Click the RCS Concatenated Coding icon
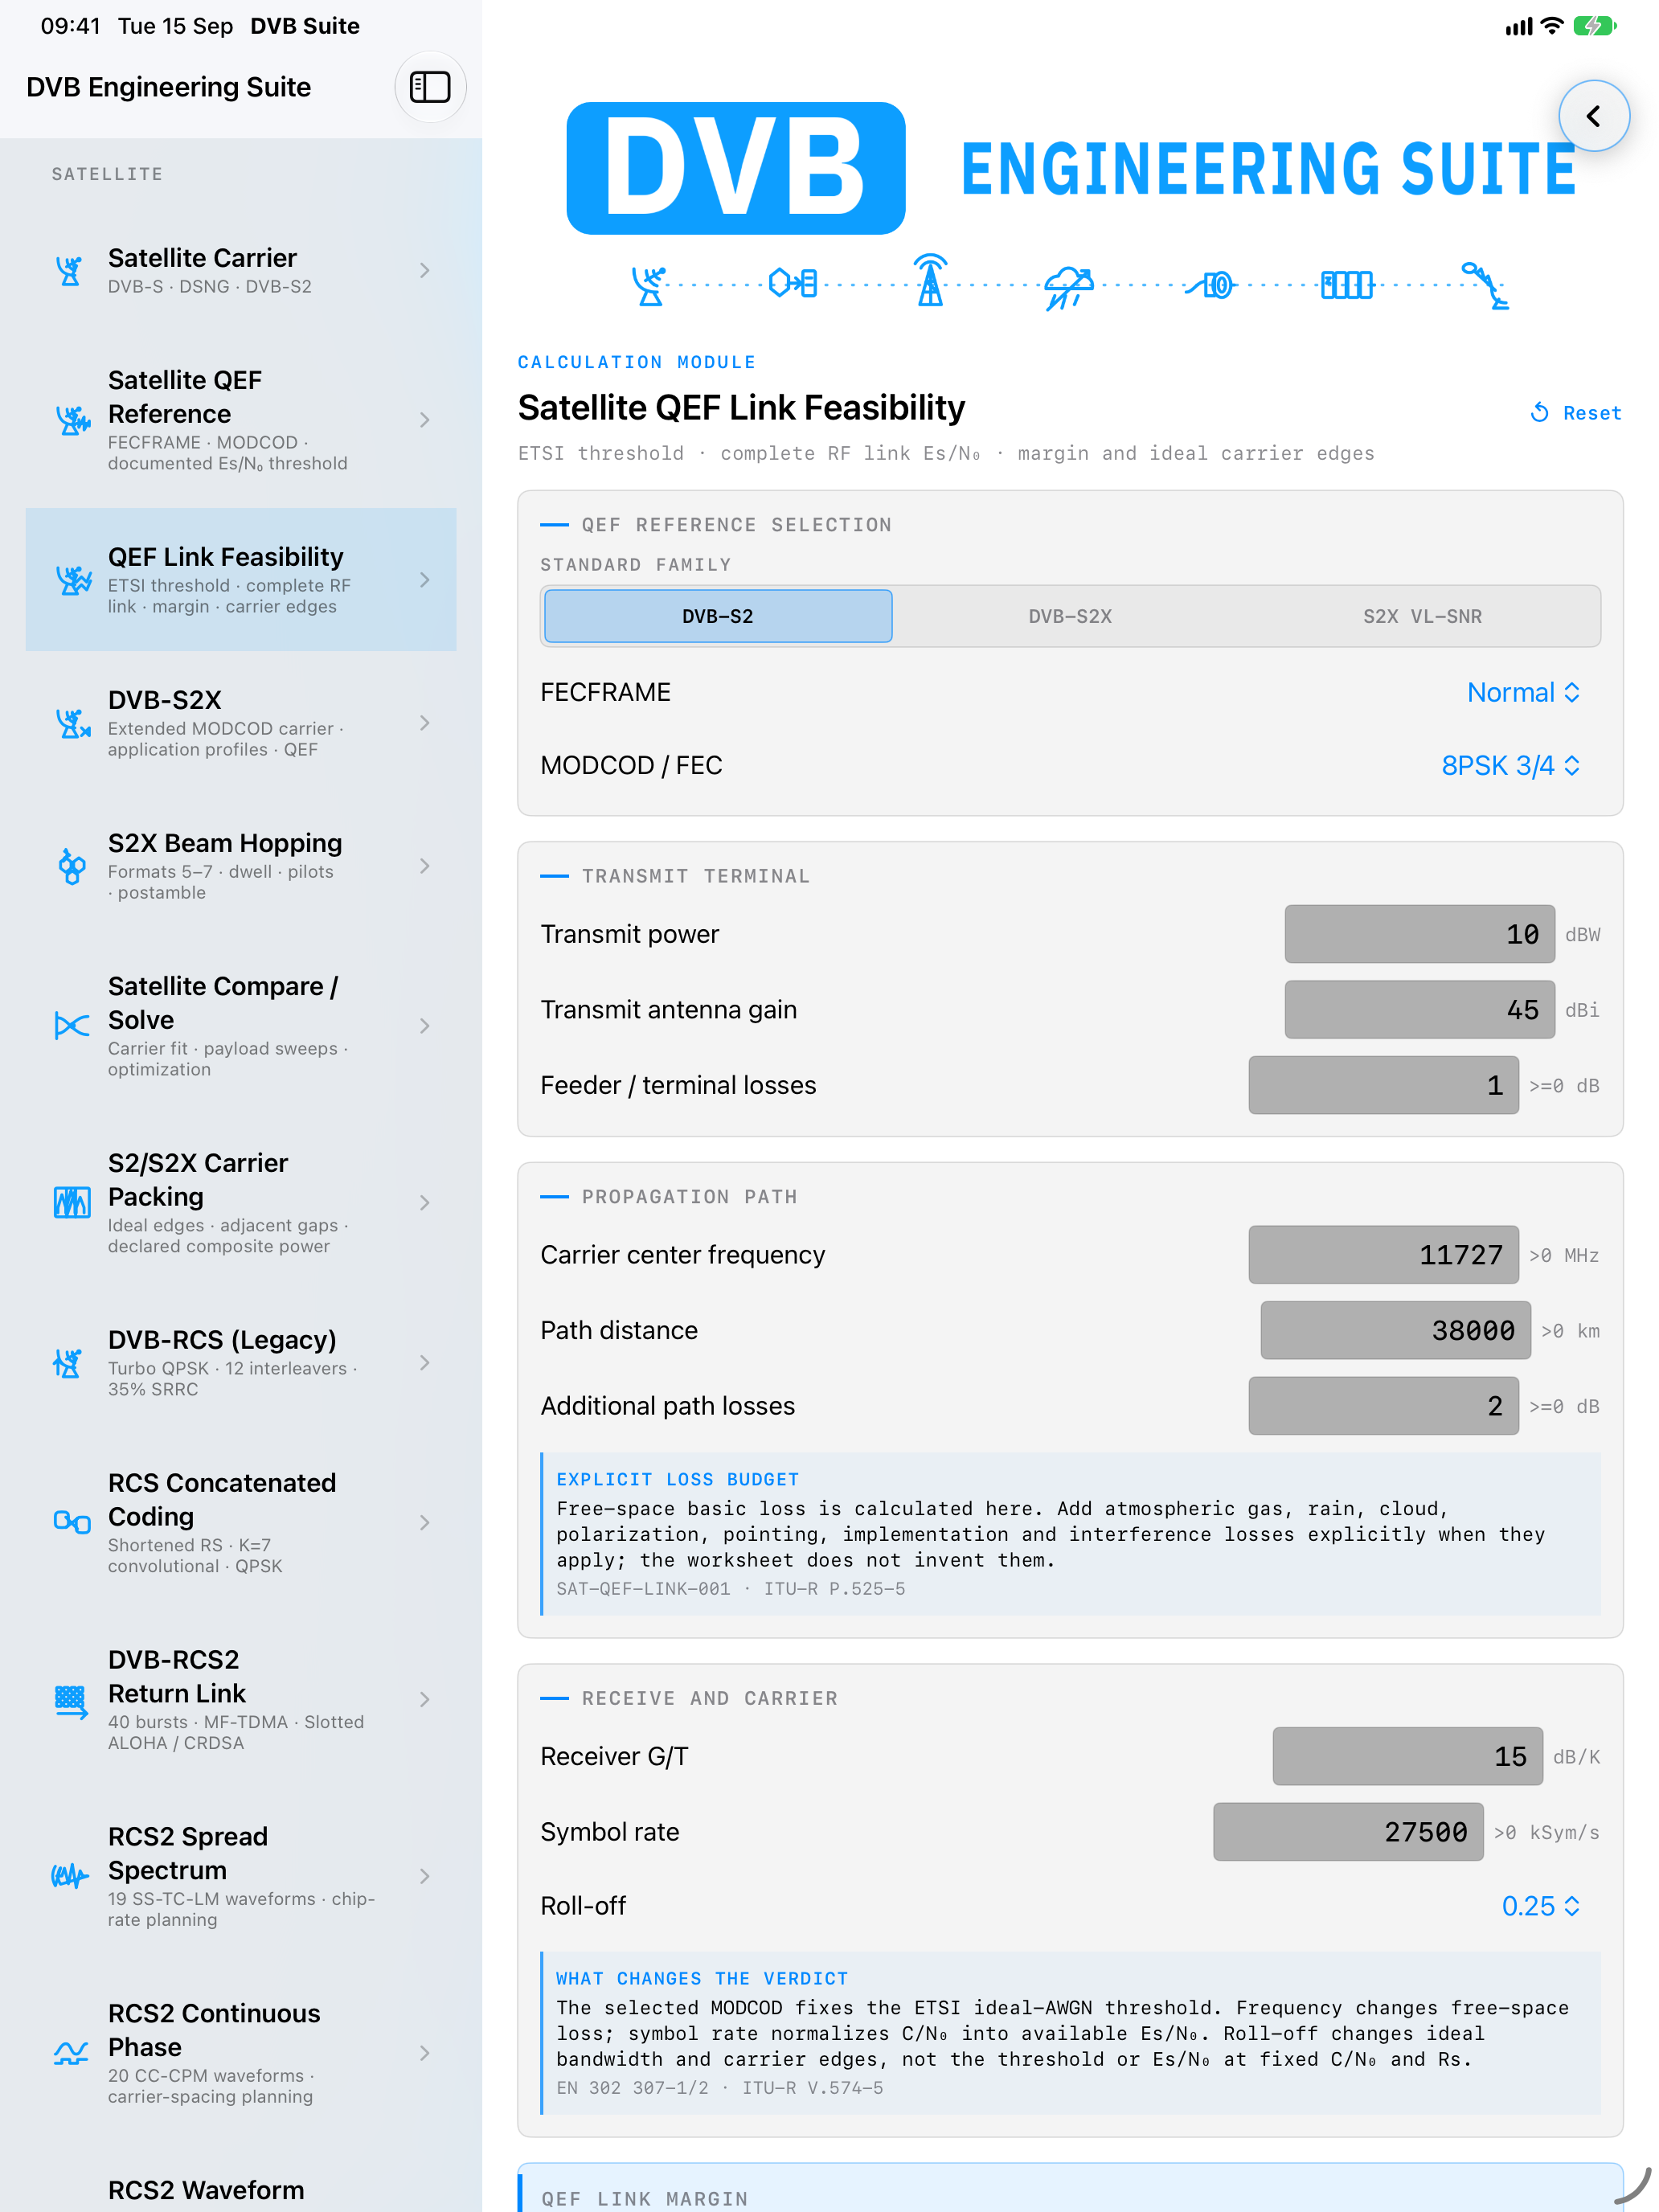This screenshot has width=1659, height=2212. click(x=71, y=1522)
